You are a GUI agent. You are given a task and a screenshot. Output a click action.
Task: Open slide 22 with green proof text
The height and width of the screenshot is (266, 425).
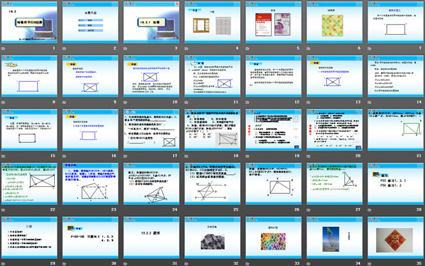pos(30,191)
